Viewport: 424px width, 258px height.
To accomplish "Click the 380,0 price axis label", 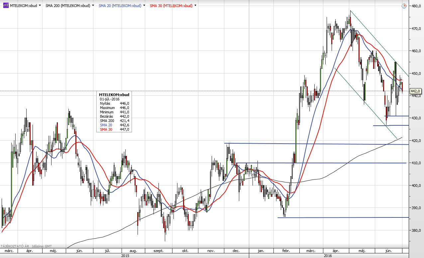I will pos(417,230).
